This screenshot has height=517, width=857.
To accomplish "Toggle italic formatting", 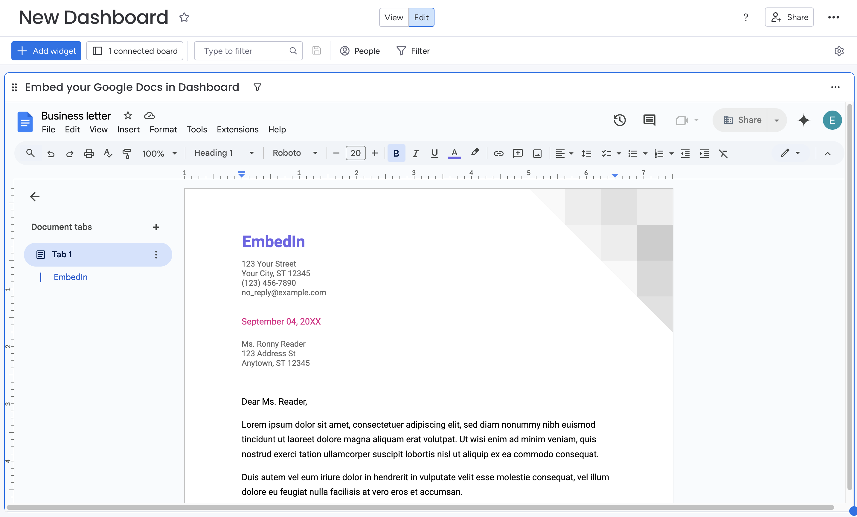I will point(415,153).
